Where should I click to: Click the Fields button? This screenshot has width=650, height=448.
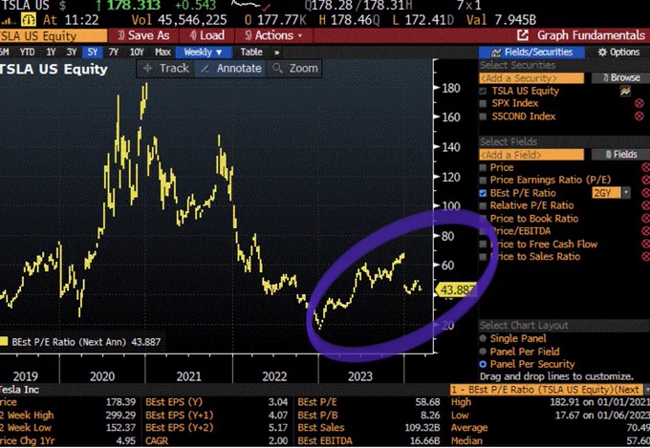point(620,155)
